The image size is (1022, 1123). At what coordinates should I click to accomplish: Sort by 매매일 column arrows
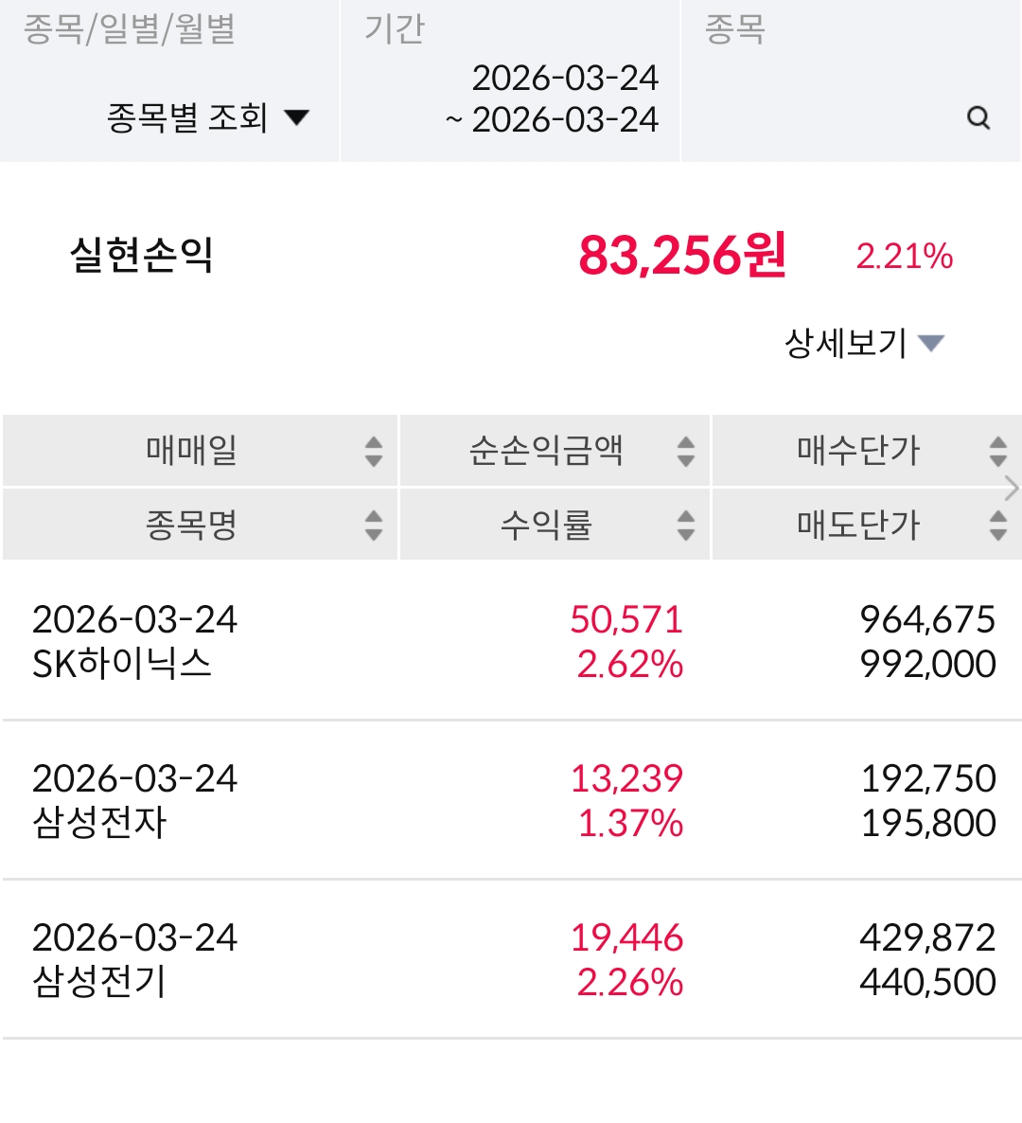click(x=374, y=452)
